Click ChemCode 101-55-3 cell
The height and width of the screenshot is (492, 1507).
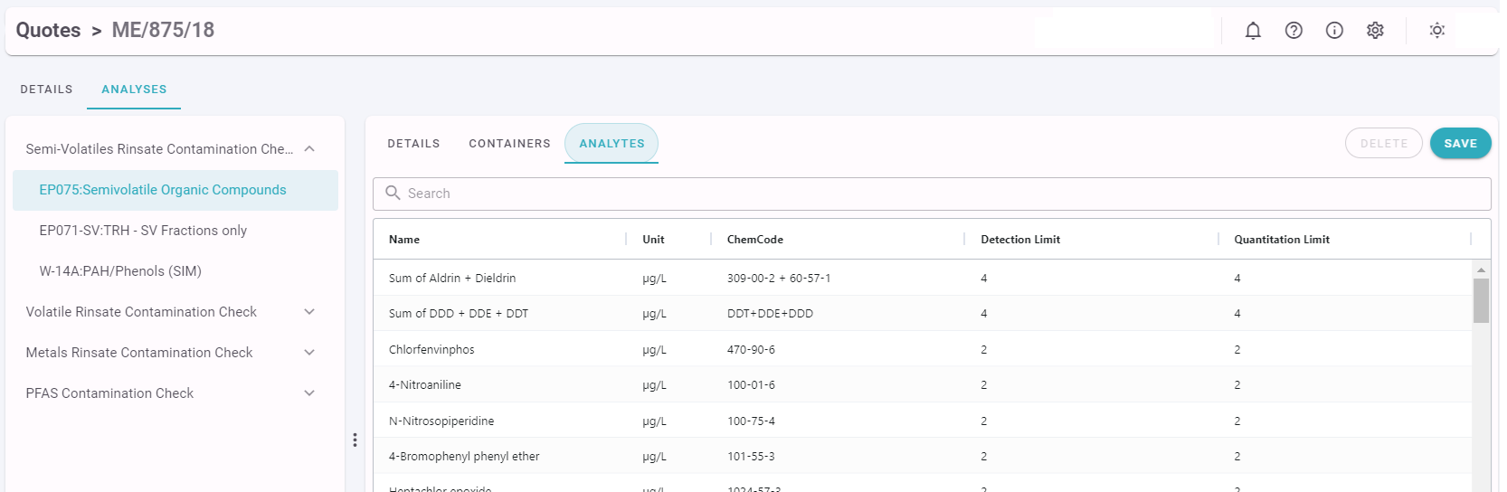point(751,457)
